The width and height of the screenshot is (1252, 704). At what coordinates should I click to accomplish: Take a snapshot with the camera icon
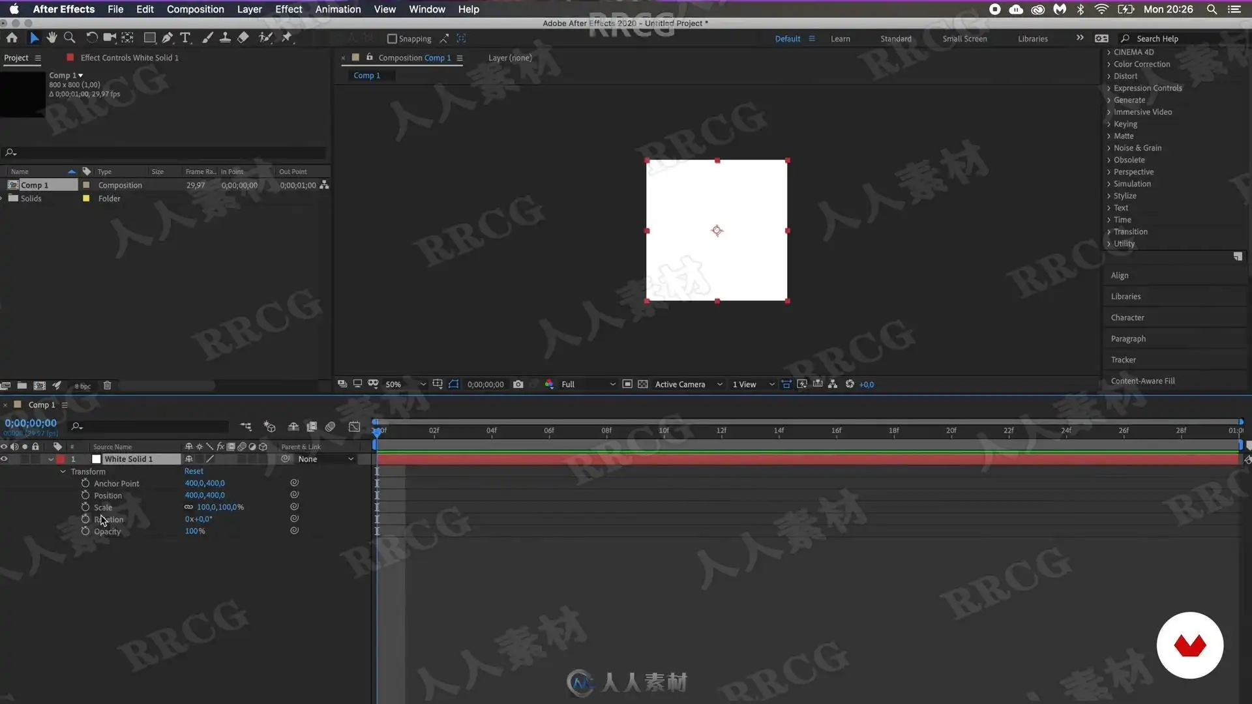coord(518,384)
